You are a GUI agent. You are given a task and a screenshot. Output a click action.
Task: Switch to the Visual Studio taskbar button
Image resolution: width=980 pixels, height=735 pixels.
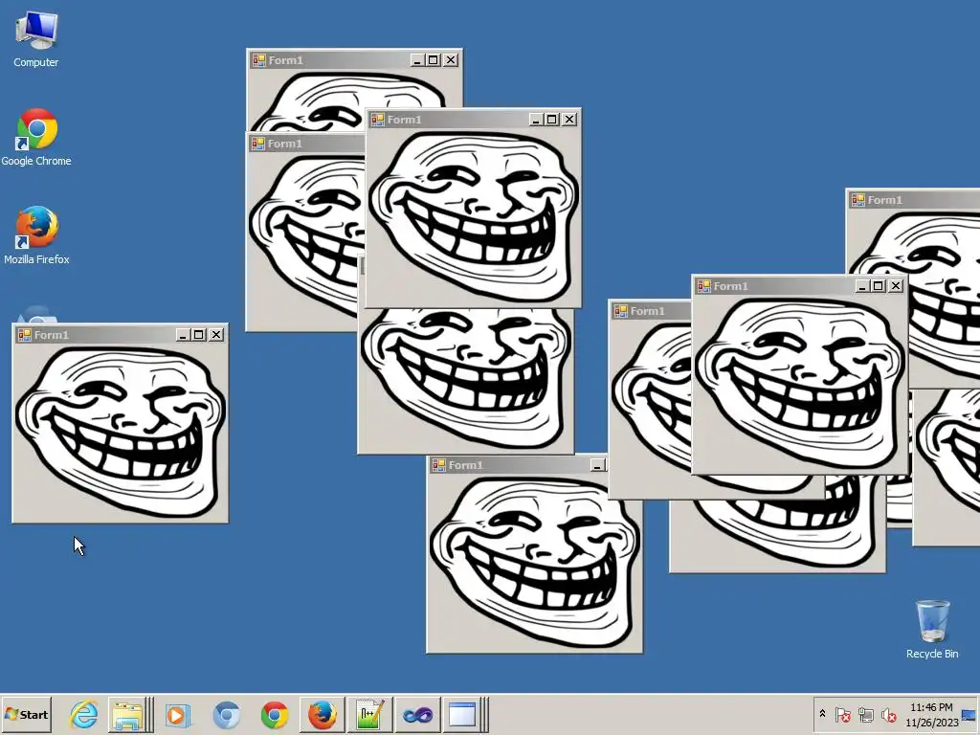[417, 714]
